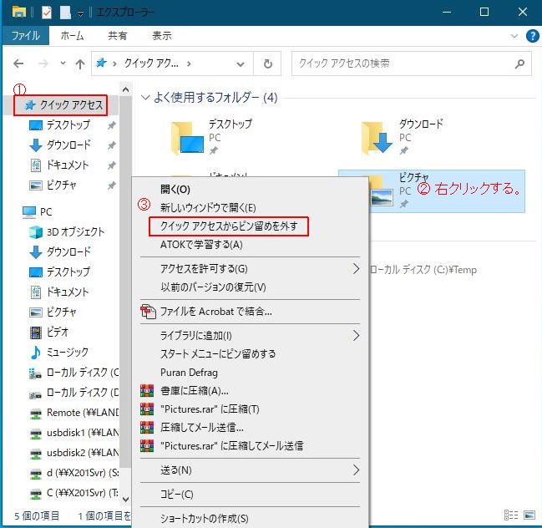The width and height of the screenshot is (542, 528).
Task: Select 3D オブジェクト in the navigation tree
Action: point(75,231)
